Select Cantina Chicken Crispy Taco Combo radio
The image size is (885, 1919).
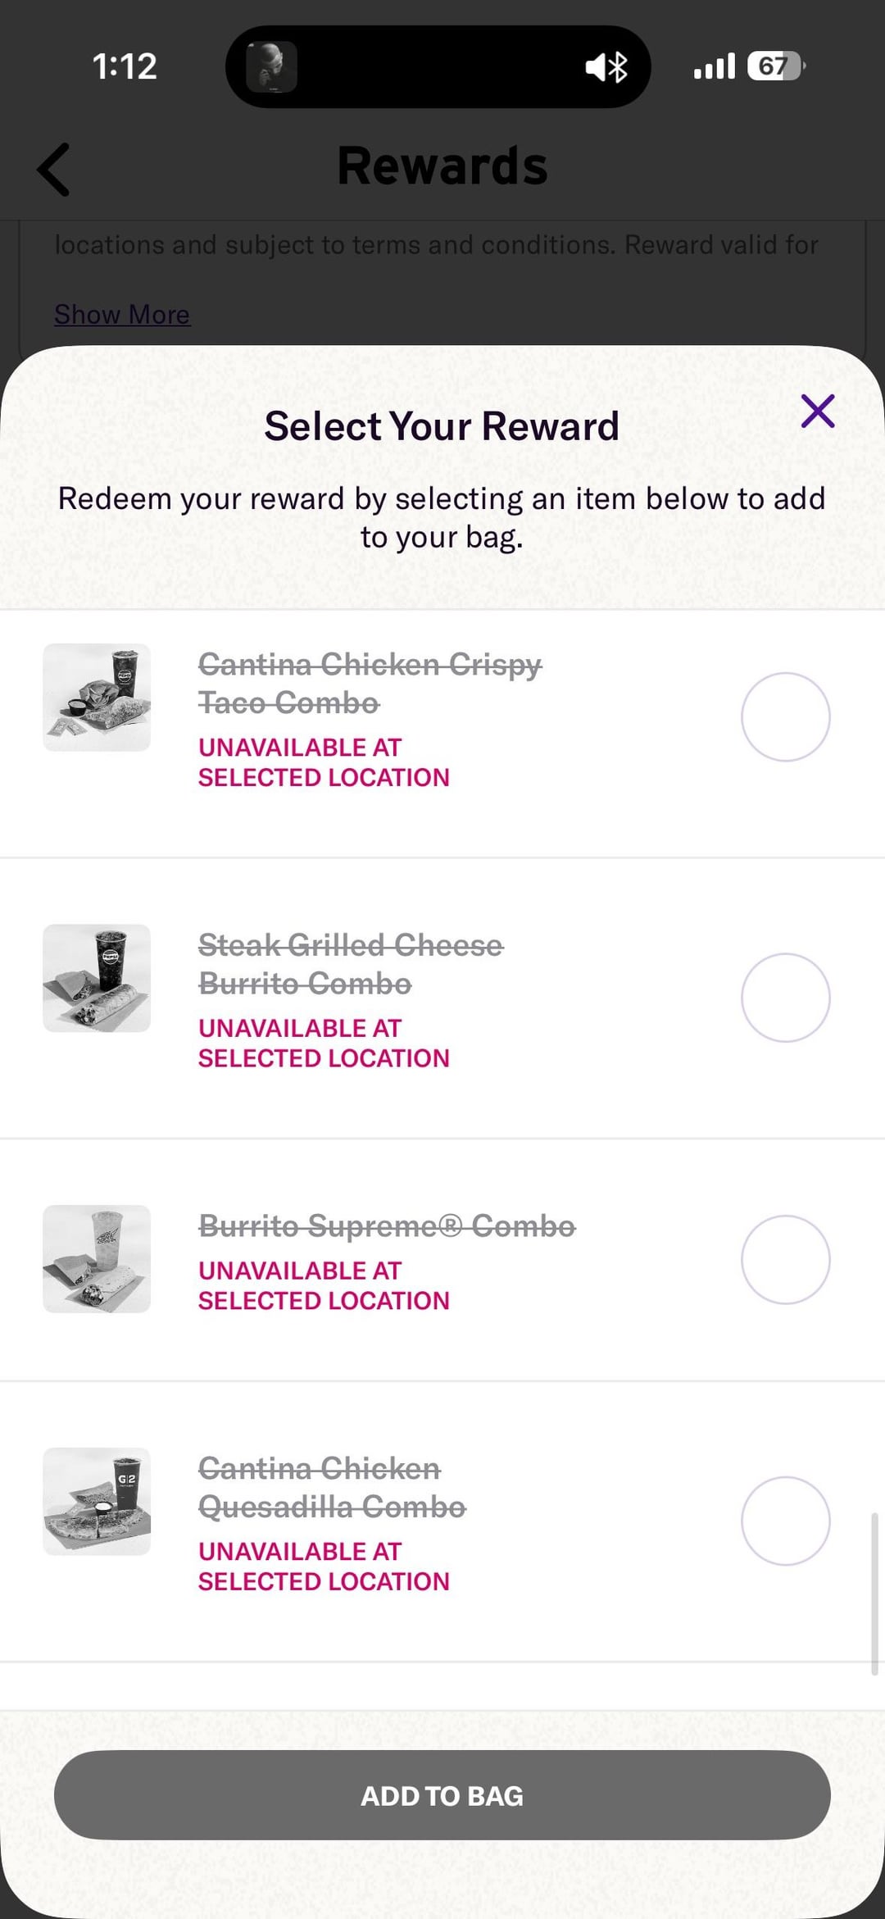coord(785,717)
